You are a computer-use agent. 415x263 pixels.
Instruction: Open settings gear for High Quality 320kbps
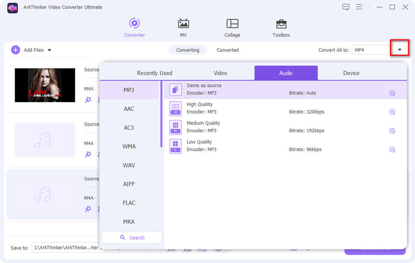coord(392,112)
